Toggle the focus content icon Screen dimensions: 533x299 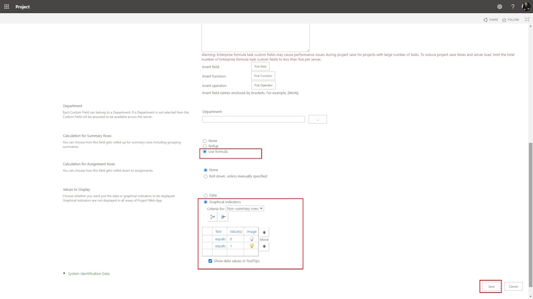[527, 20]
